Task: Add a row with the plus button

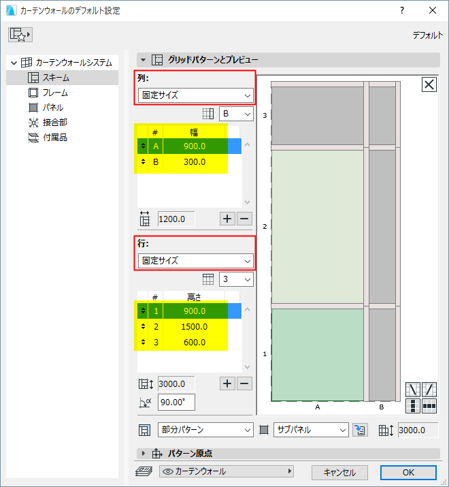Action: pyautogui.click(x=227, y=383)
